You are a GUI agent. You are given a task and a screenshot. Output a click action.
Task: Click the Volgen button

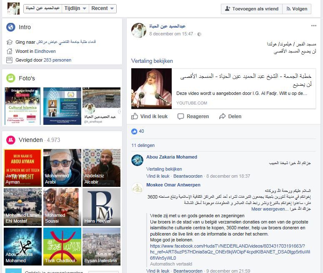[x=297, y=9]
